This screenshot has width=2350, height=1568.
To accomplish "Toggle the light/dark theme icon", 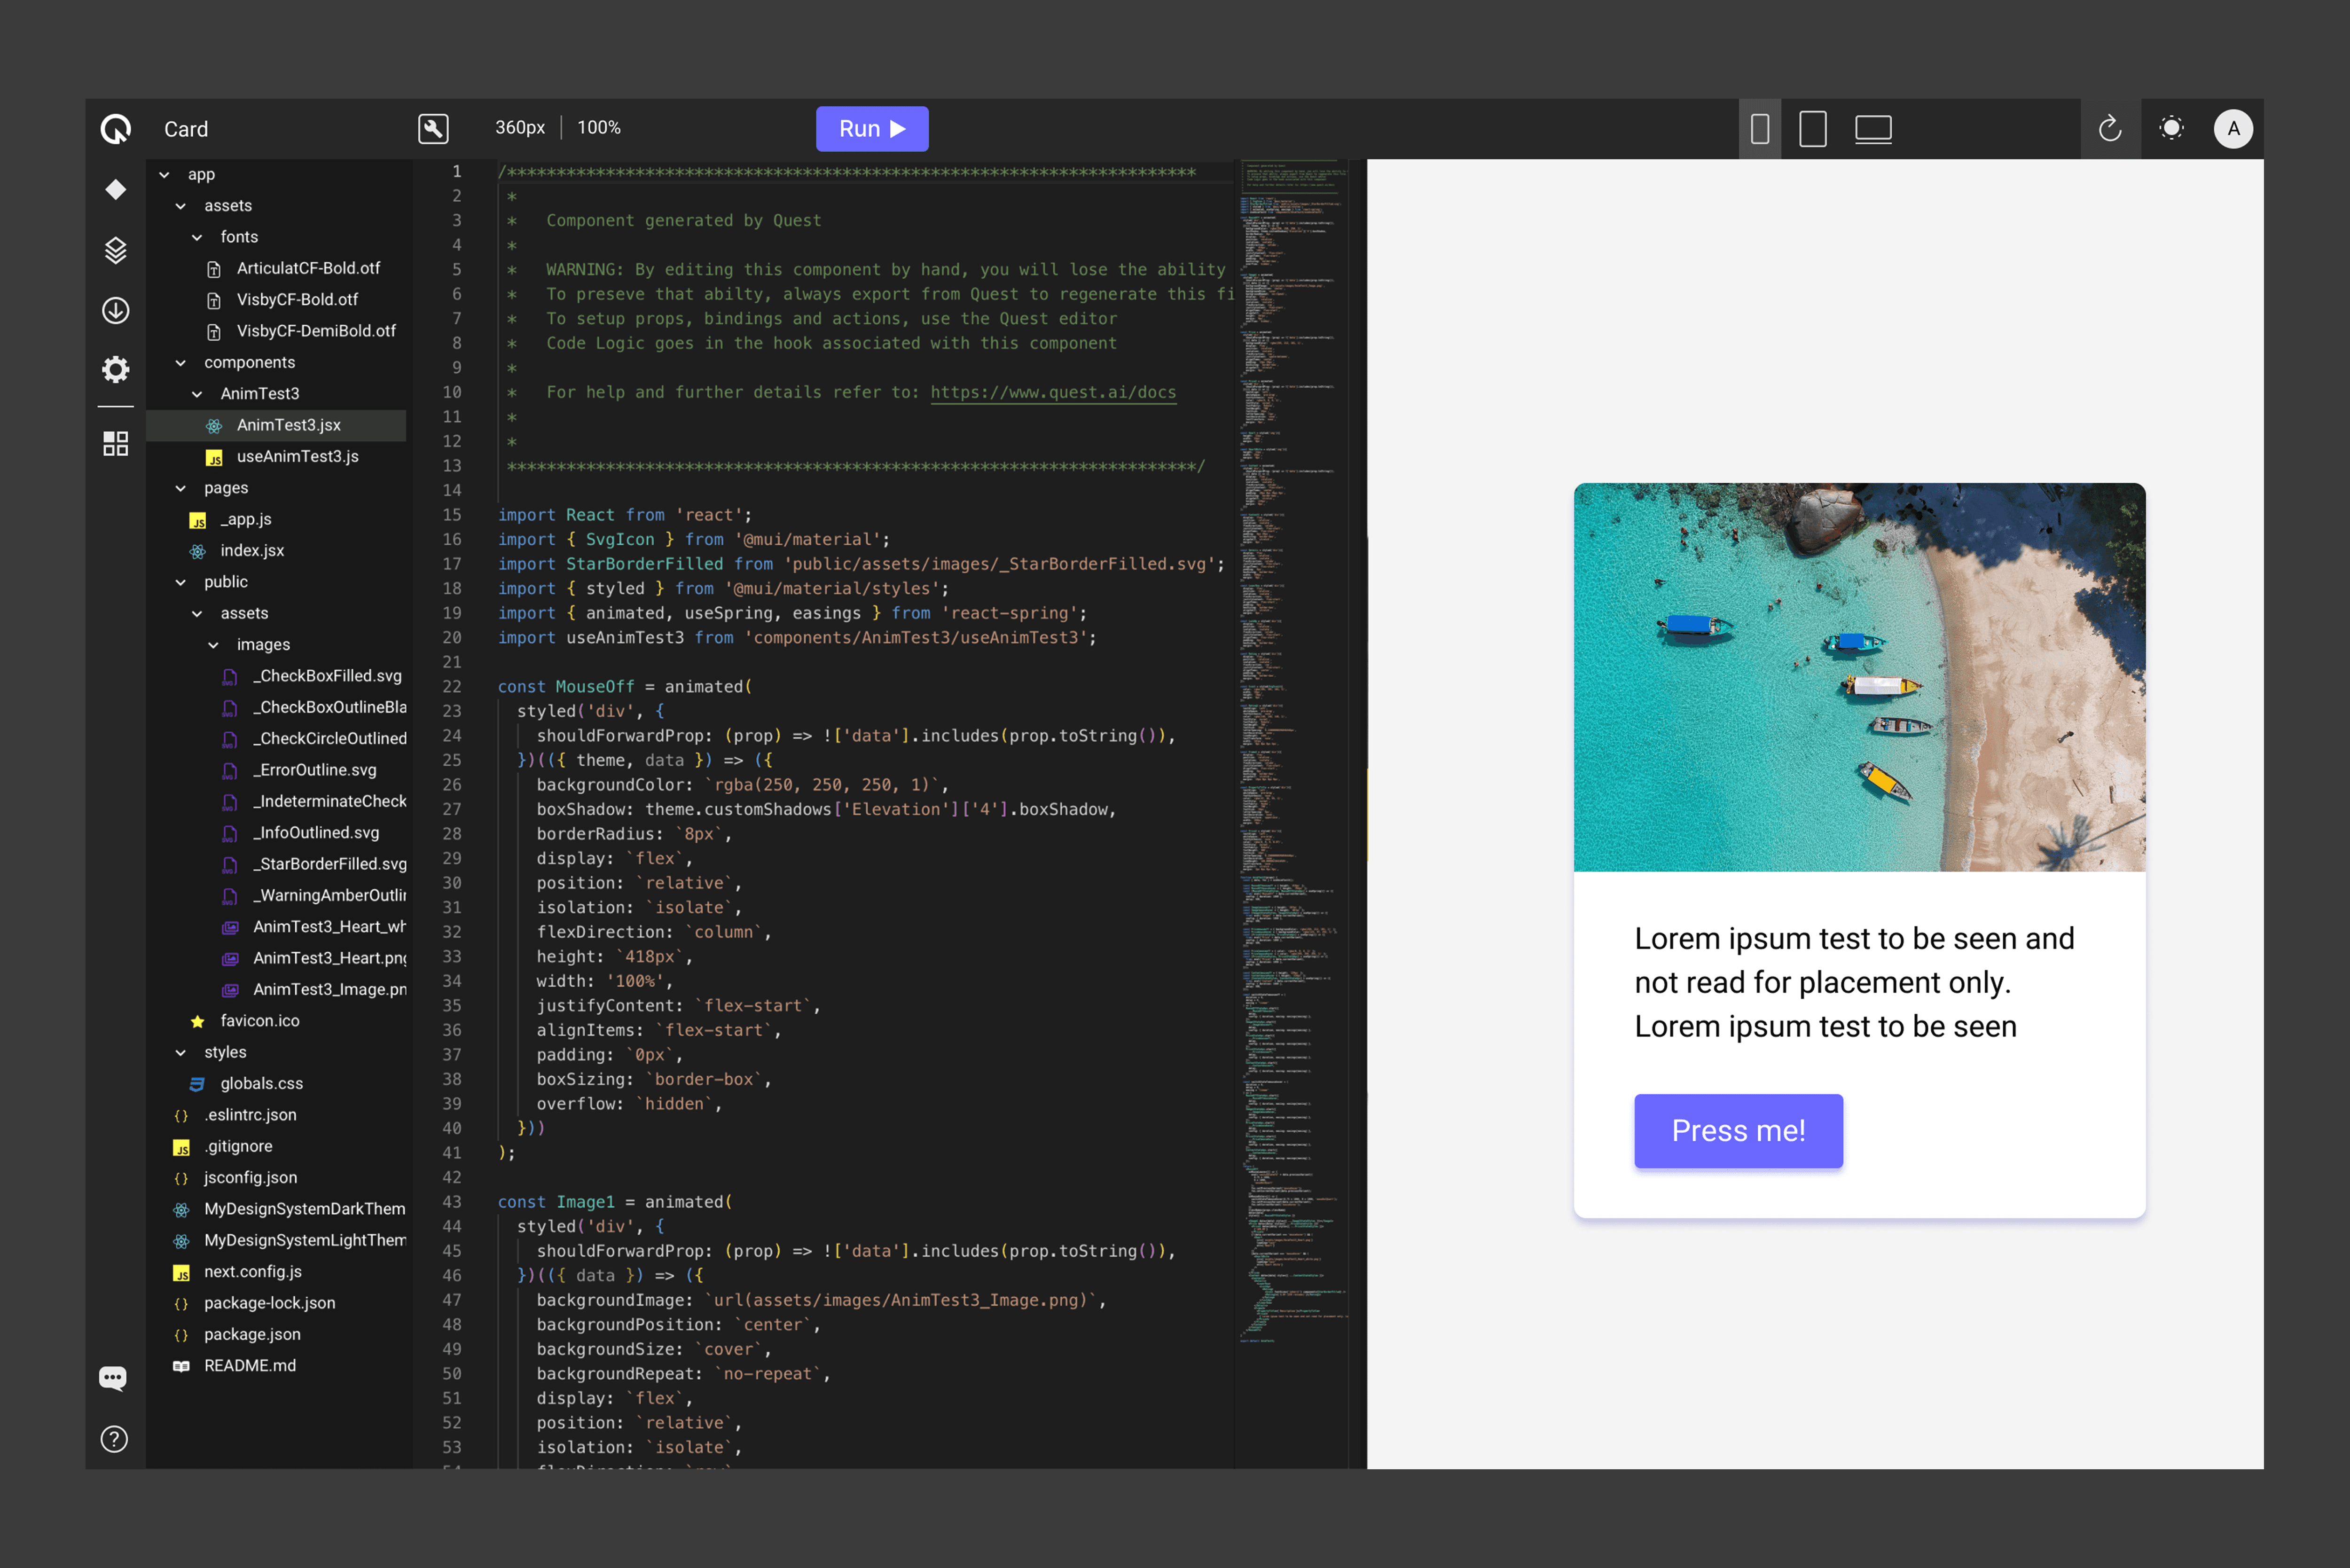I will (2171, 129).
